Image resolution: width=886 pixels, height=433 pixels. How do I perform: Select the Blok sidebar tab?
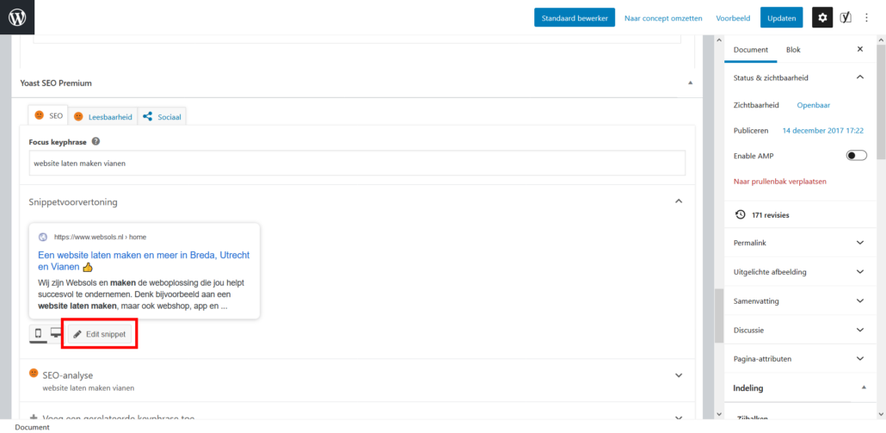[793, 50]
